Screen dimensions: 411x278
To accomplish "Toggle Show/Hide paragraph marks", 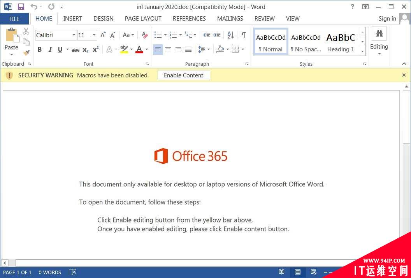I will click(244, 35).
